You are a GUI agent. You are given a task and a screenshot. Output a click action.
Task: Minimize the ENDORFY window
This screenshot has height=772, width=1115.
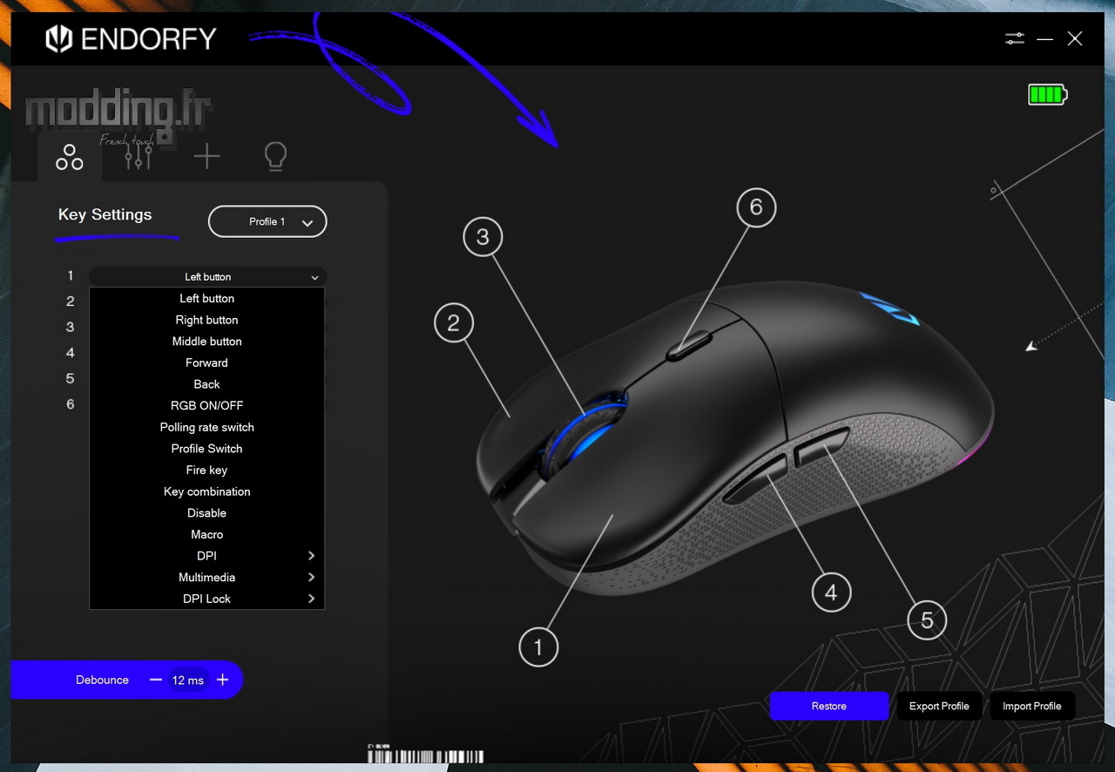[x=1045, y=39]
